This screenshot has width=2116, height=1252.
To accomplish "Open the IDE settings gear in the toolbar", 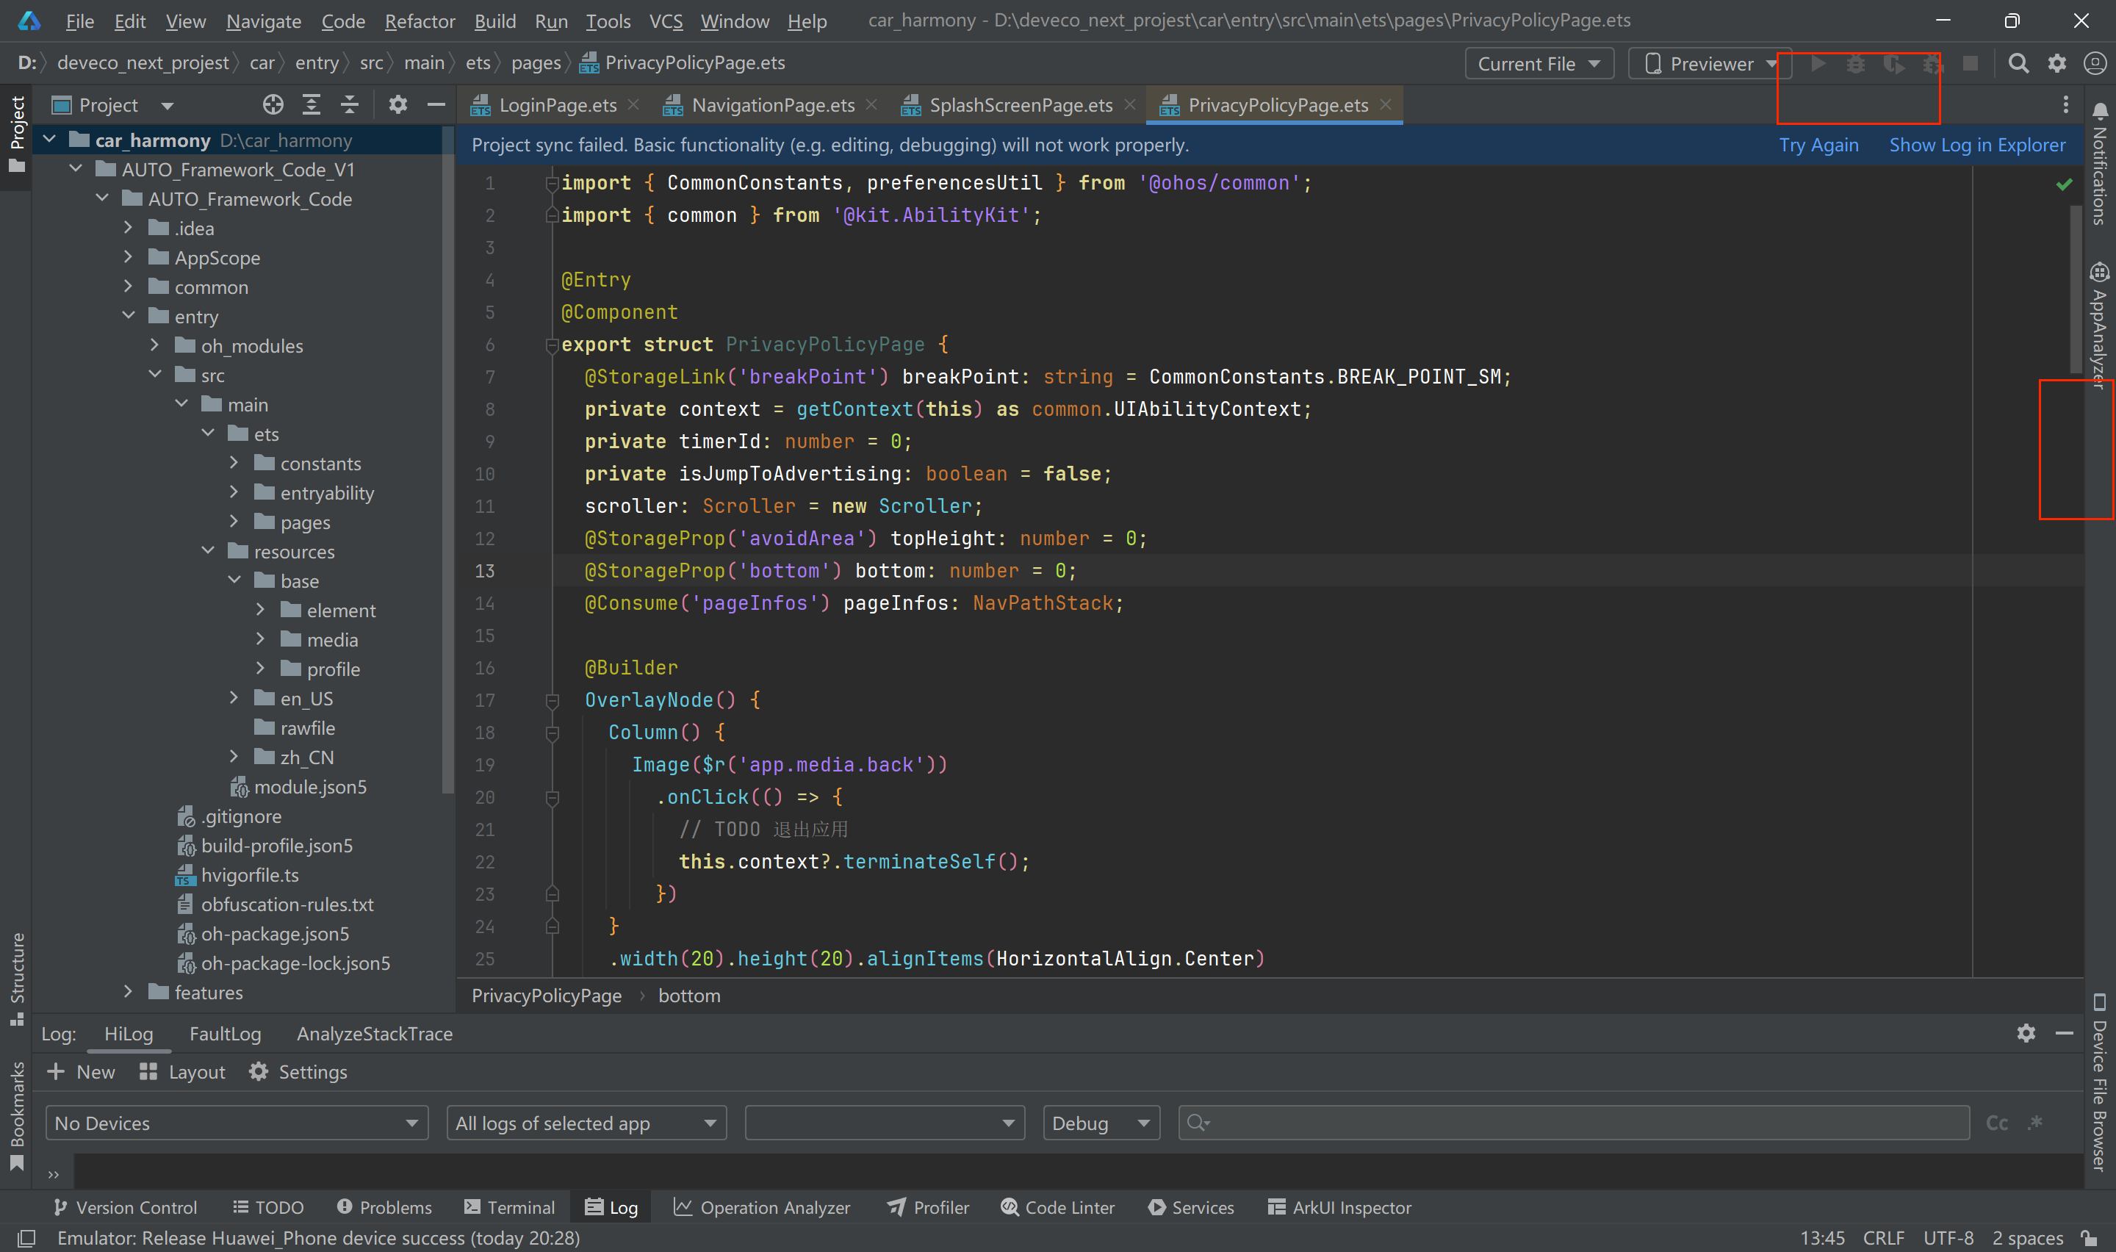I will pos(2057,63).
